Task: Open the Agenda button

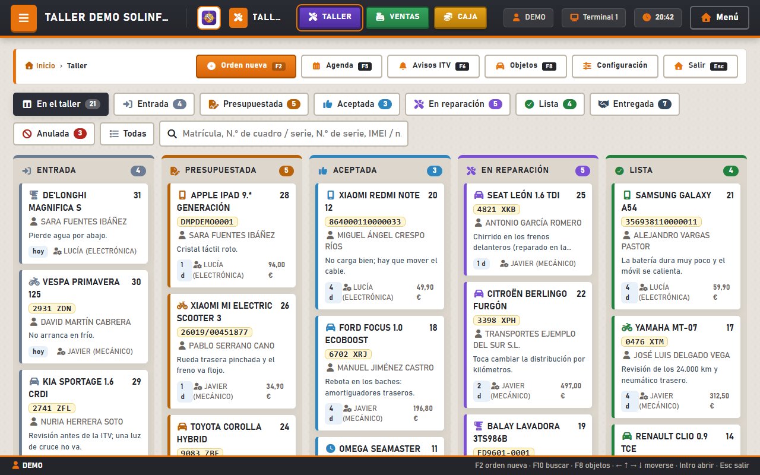Action: click(x=341, y=66)
